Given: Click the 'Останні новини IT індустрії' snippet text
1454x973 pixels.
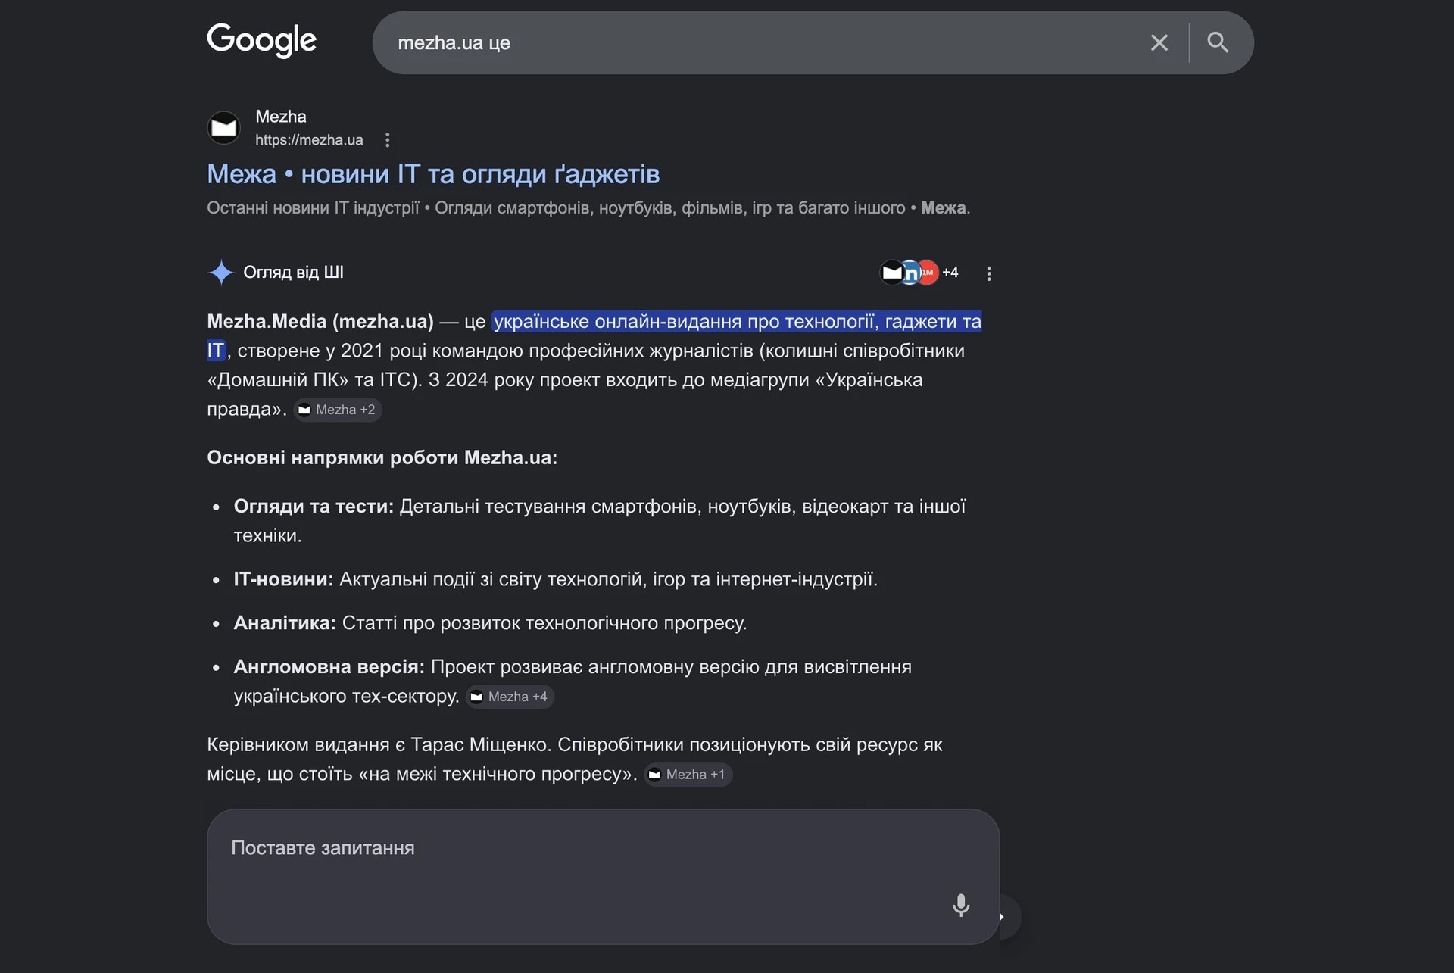Looking at the screenshot, I should tap(313, 207).
